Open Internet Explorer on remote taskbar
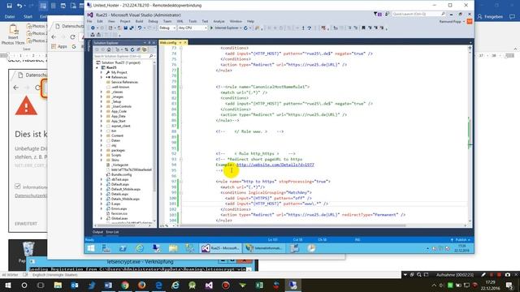This screenshot has height=292, width=520. pyautogui.click(x=140, y=248)
